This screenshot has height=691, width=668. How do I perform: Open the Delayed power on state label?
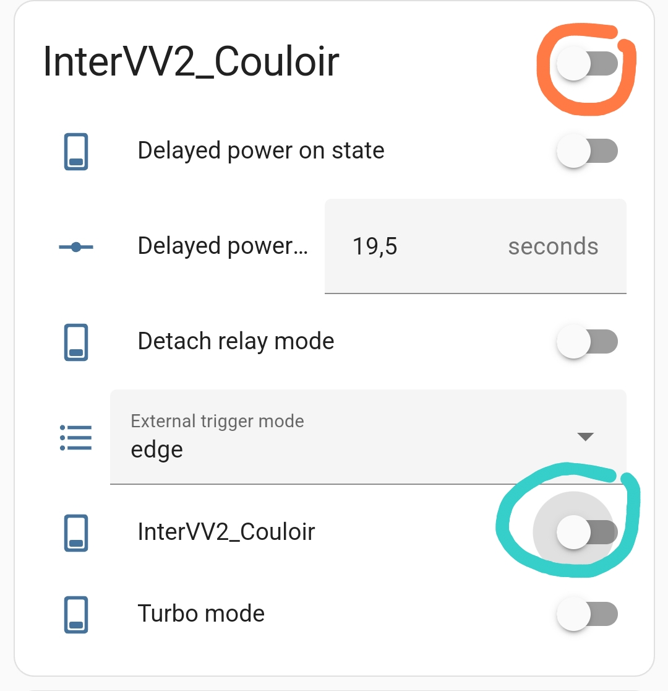click(260, 150)
